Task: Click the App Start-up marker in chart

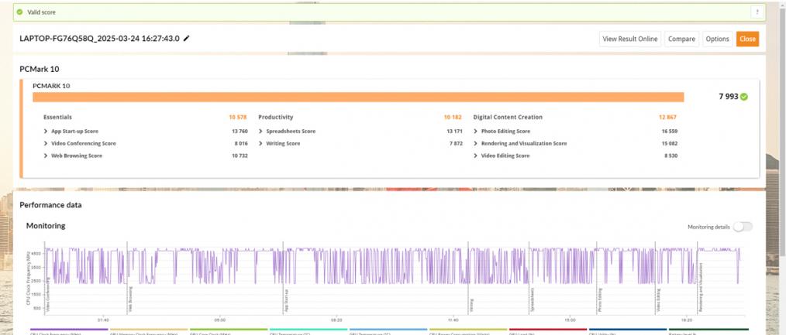Action: pos(287,301)
